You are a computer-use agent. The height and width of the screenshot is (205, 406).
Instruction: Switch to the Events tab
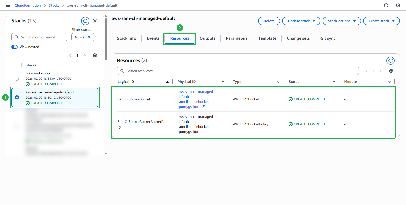[153, 38]
